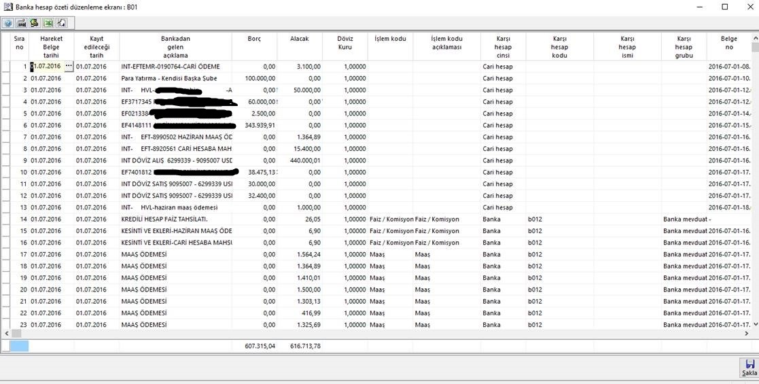Click the app icon in the title bar
Screen dimensions: 759x384
coord(7,7)
